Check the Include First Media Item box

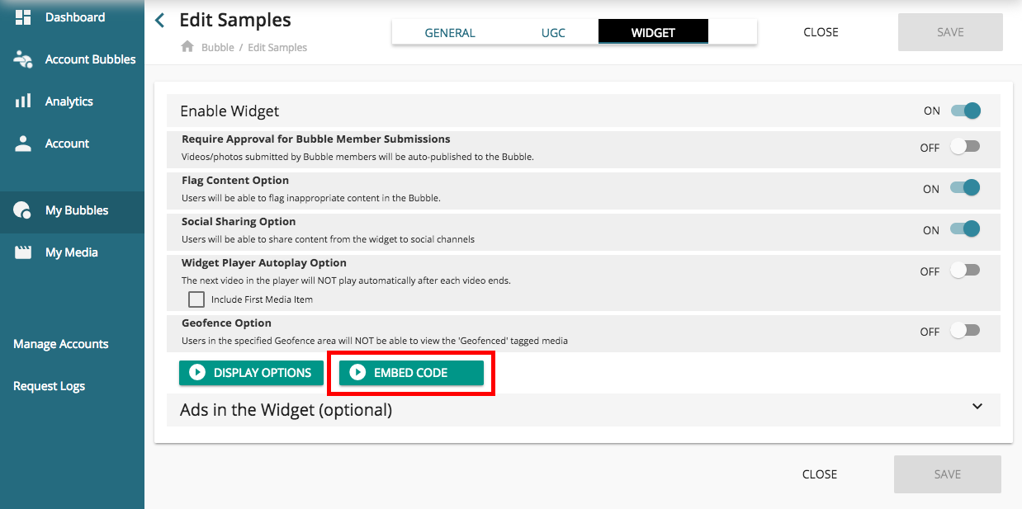point(196,299)
